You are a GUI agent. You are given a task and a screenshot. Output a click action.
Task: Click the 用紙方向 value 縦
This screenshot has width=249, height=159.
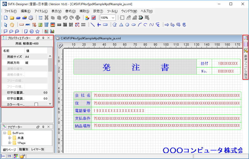click(36, 63)
